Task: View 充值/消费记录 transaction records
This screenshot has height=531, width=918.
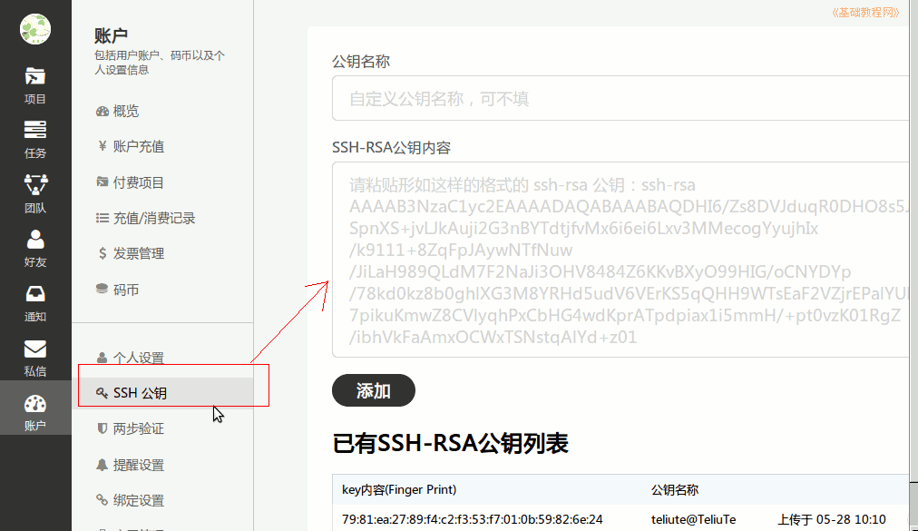Action: (153, 218)
